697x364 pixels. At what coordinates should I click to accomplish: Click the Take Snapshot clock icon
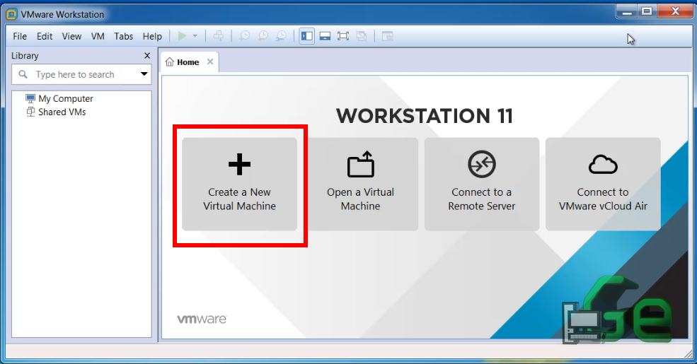(245, 36)
